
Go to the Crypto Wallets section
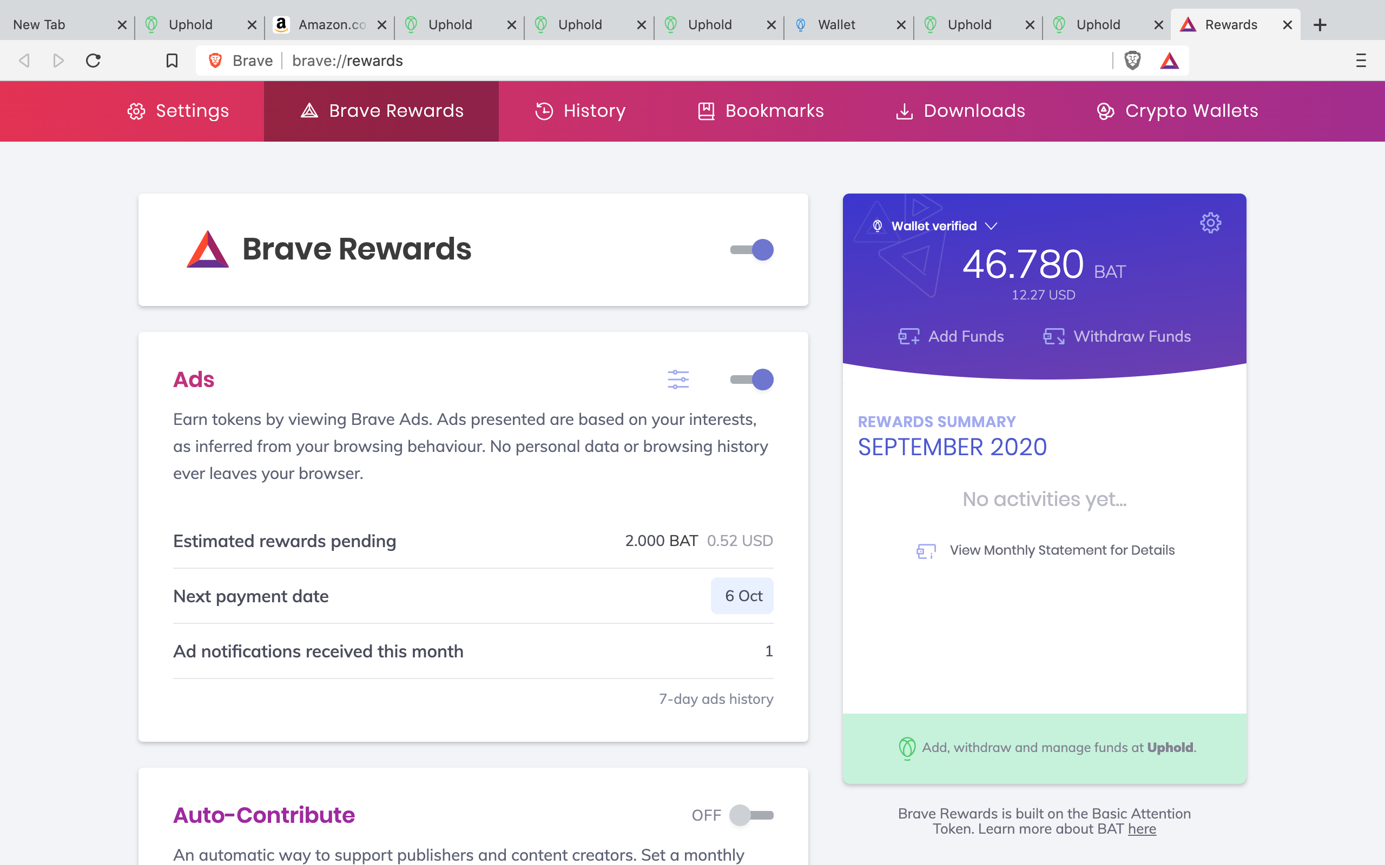point(1177,111)
